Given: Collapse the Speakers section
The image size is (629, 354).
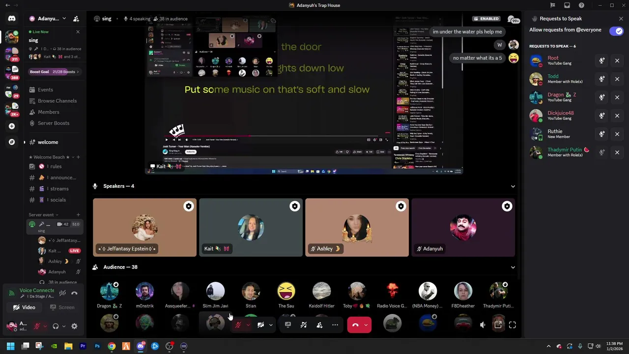Looking at the screenshot, I should [x=513, y=186].
